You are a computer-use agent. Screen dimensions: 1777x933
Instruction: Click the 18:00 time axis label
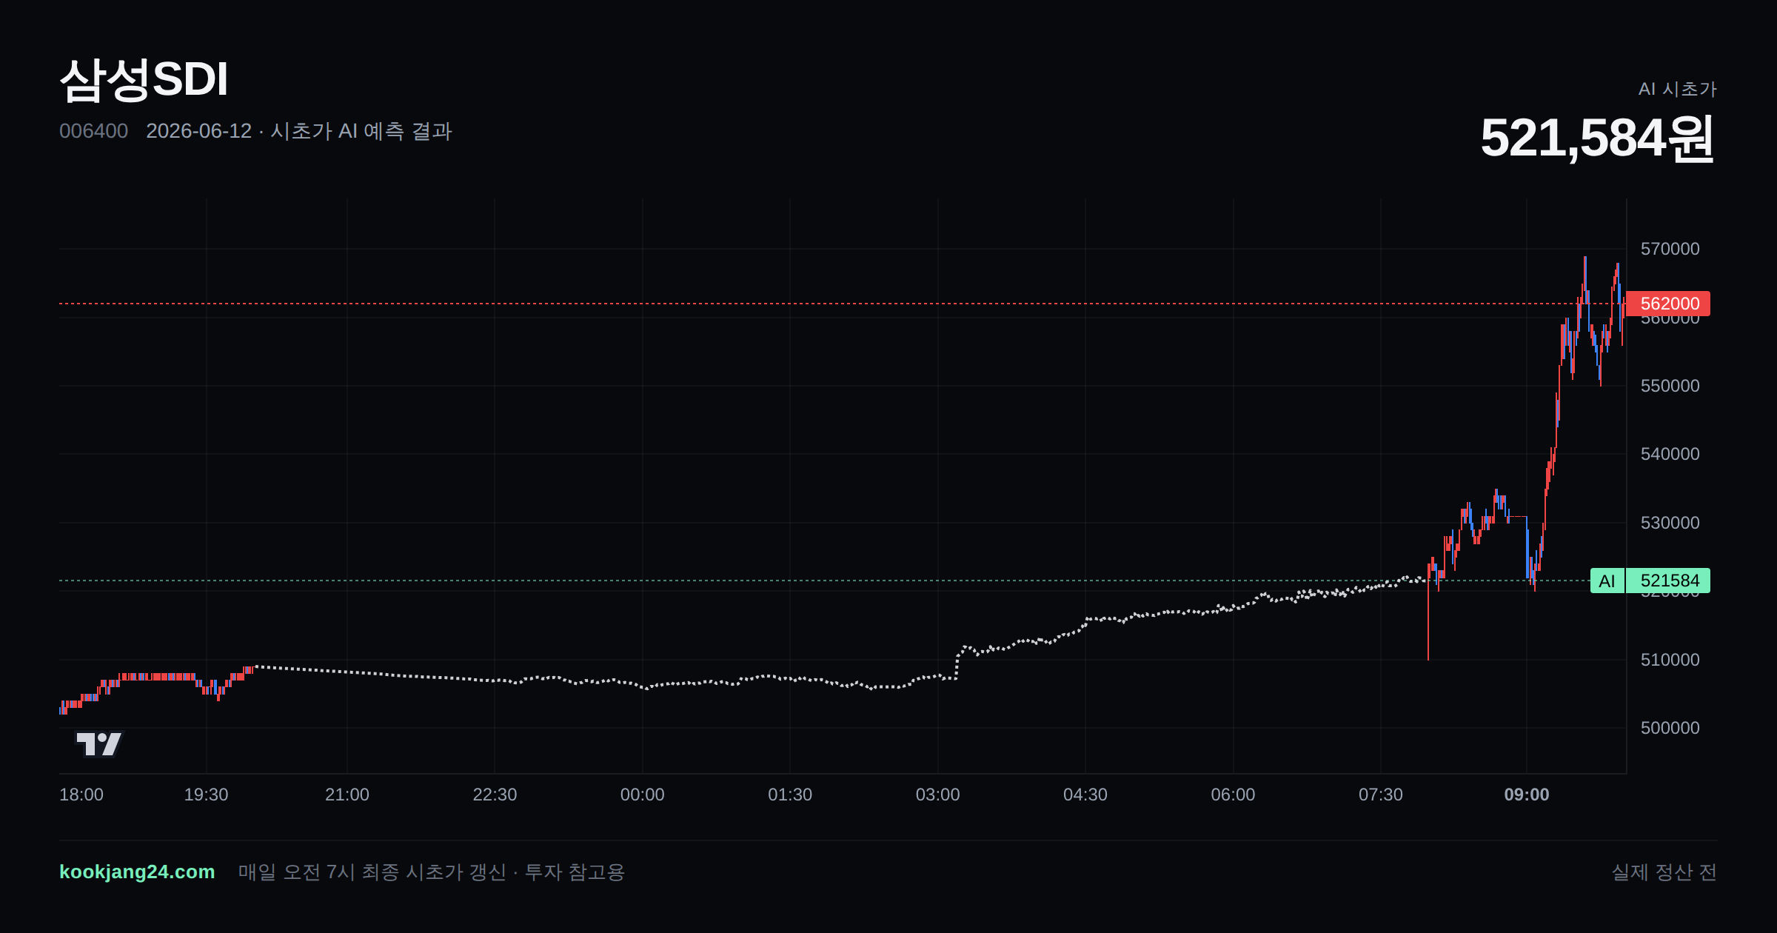(81, 795)
